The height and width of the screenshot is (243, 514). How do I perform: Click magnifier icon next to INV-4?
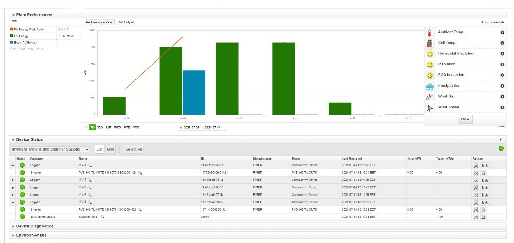click(89, 195)
